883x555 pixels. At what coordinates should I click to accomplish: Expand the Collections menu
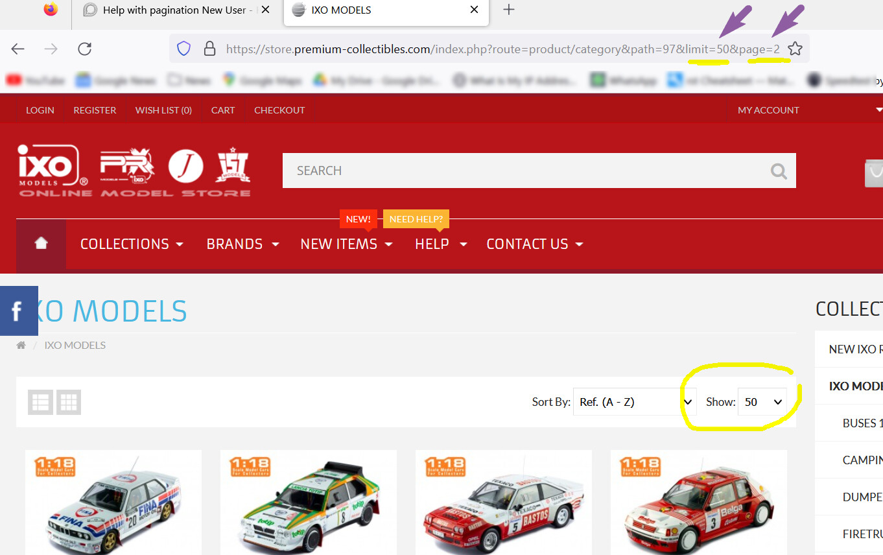(x=132, y=244)
